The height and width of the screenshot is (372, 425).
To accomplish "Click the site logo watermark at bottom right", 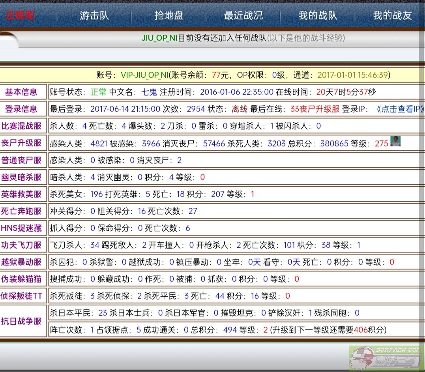I will [387, 358].
